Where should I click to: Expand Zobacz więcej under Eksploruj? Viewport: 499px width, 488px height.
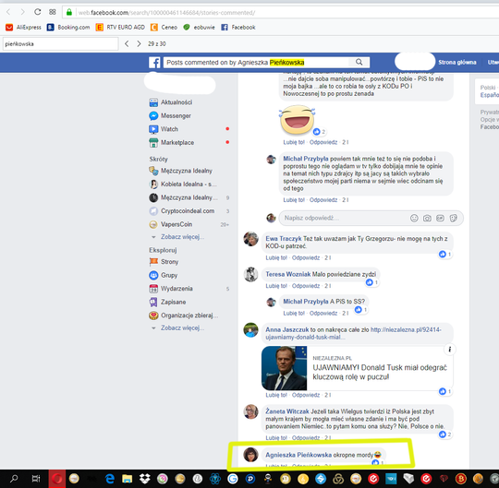(x=182, y=327)
